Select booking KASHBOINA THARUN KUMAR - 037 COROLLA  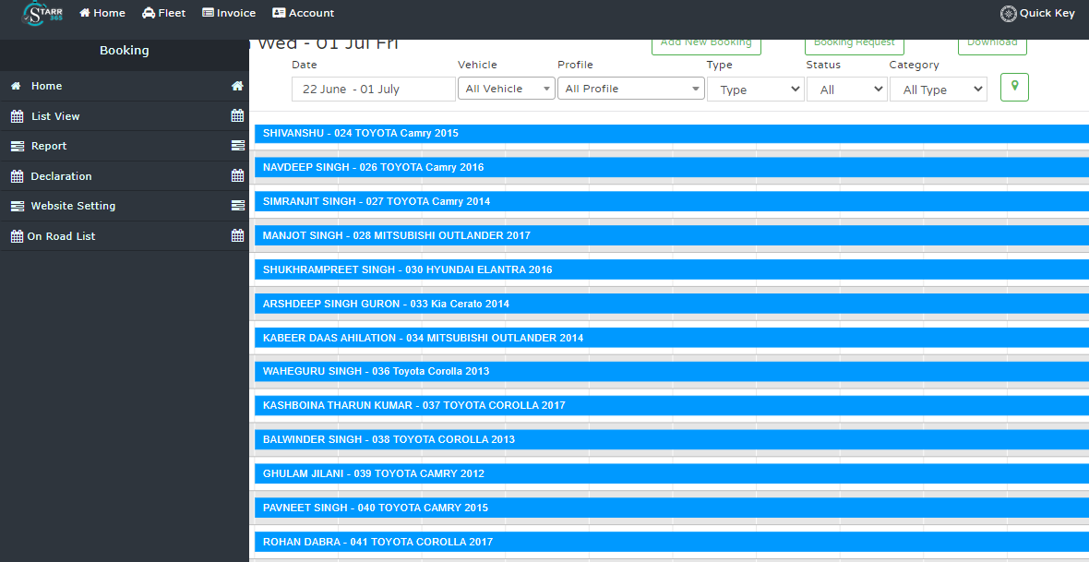coord(672,406)
